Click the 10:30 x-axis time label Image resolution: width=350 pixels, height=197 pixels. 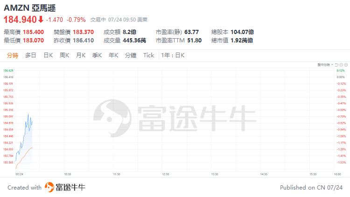coord(68,174)
